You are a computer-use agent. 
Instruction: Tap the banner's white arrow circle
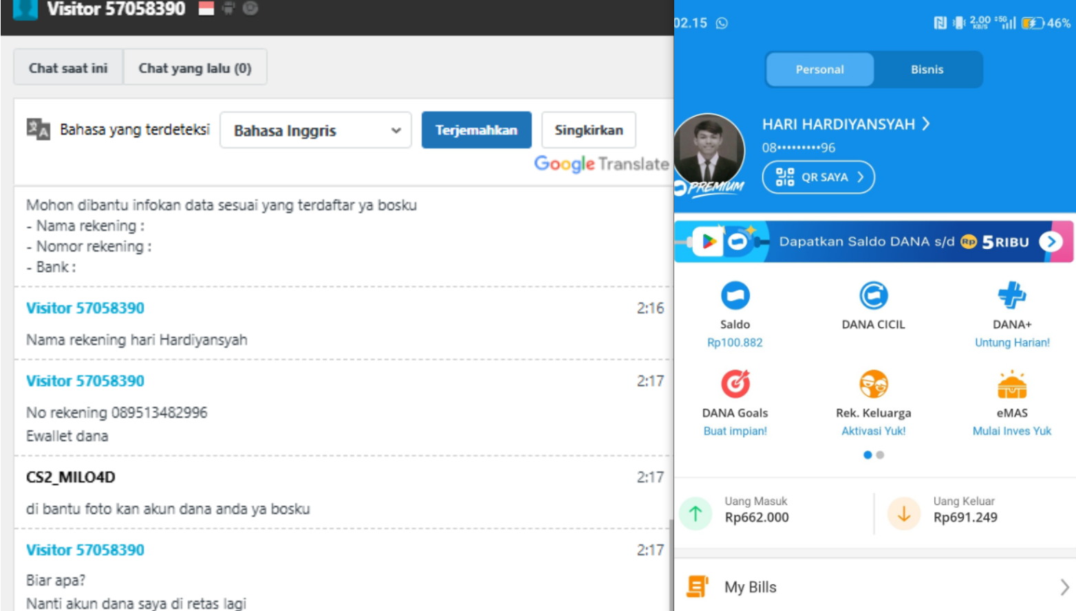(1051, 241)
